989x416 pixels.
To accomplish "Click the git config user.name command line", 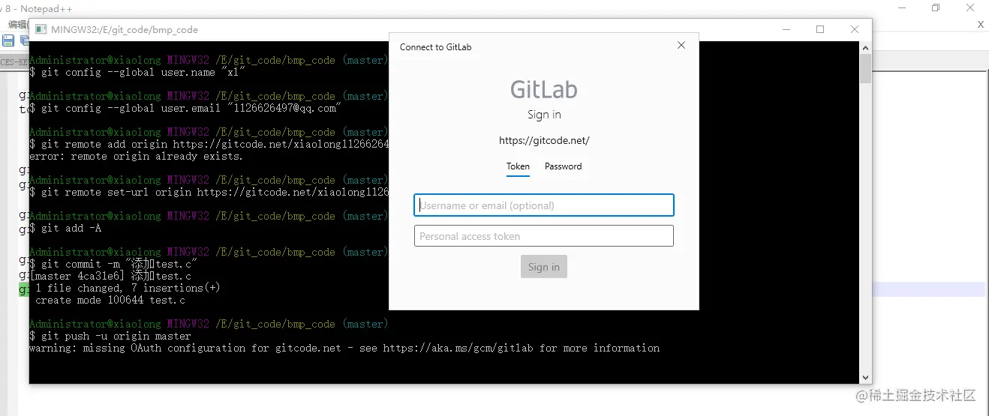I will click(x=137, y=72).
